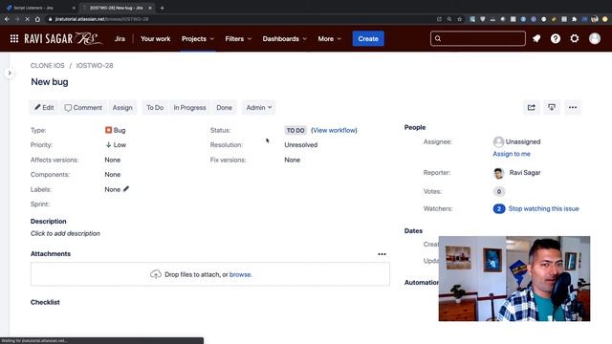Click the Comment button
This screenshot has height=344, width=612.
[83, 107]
